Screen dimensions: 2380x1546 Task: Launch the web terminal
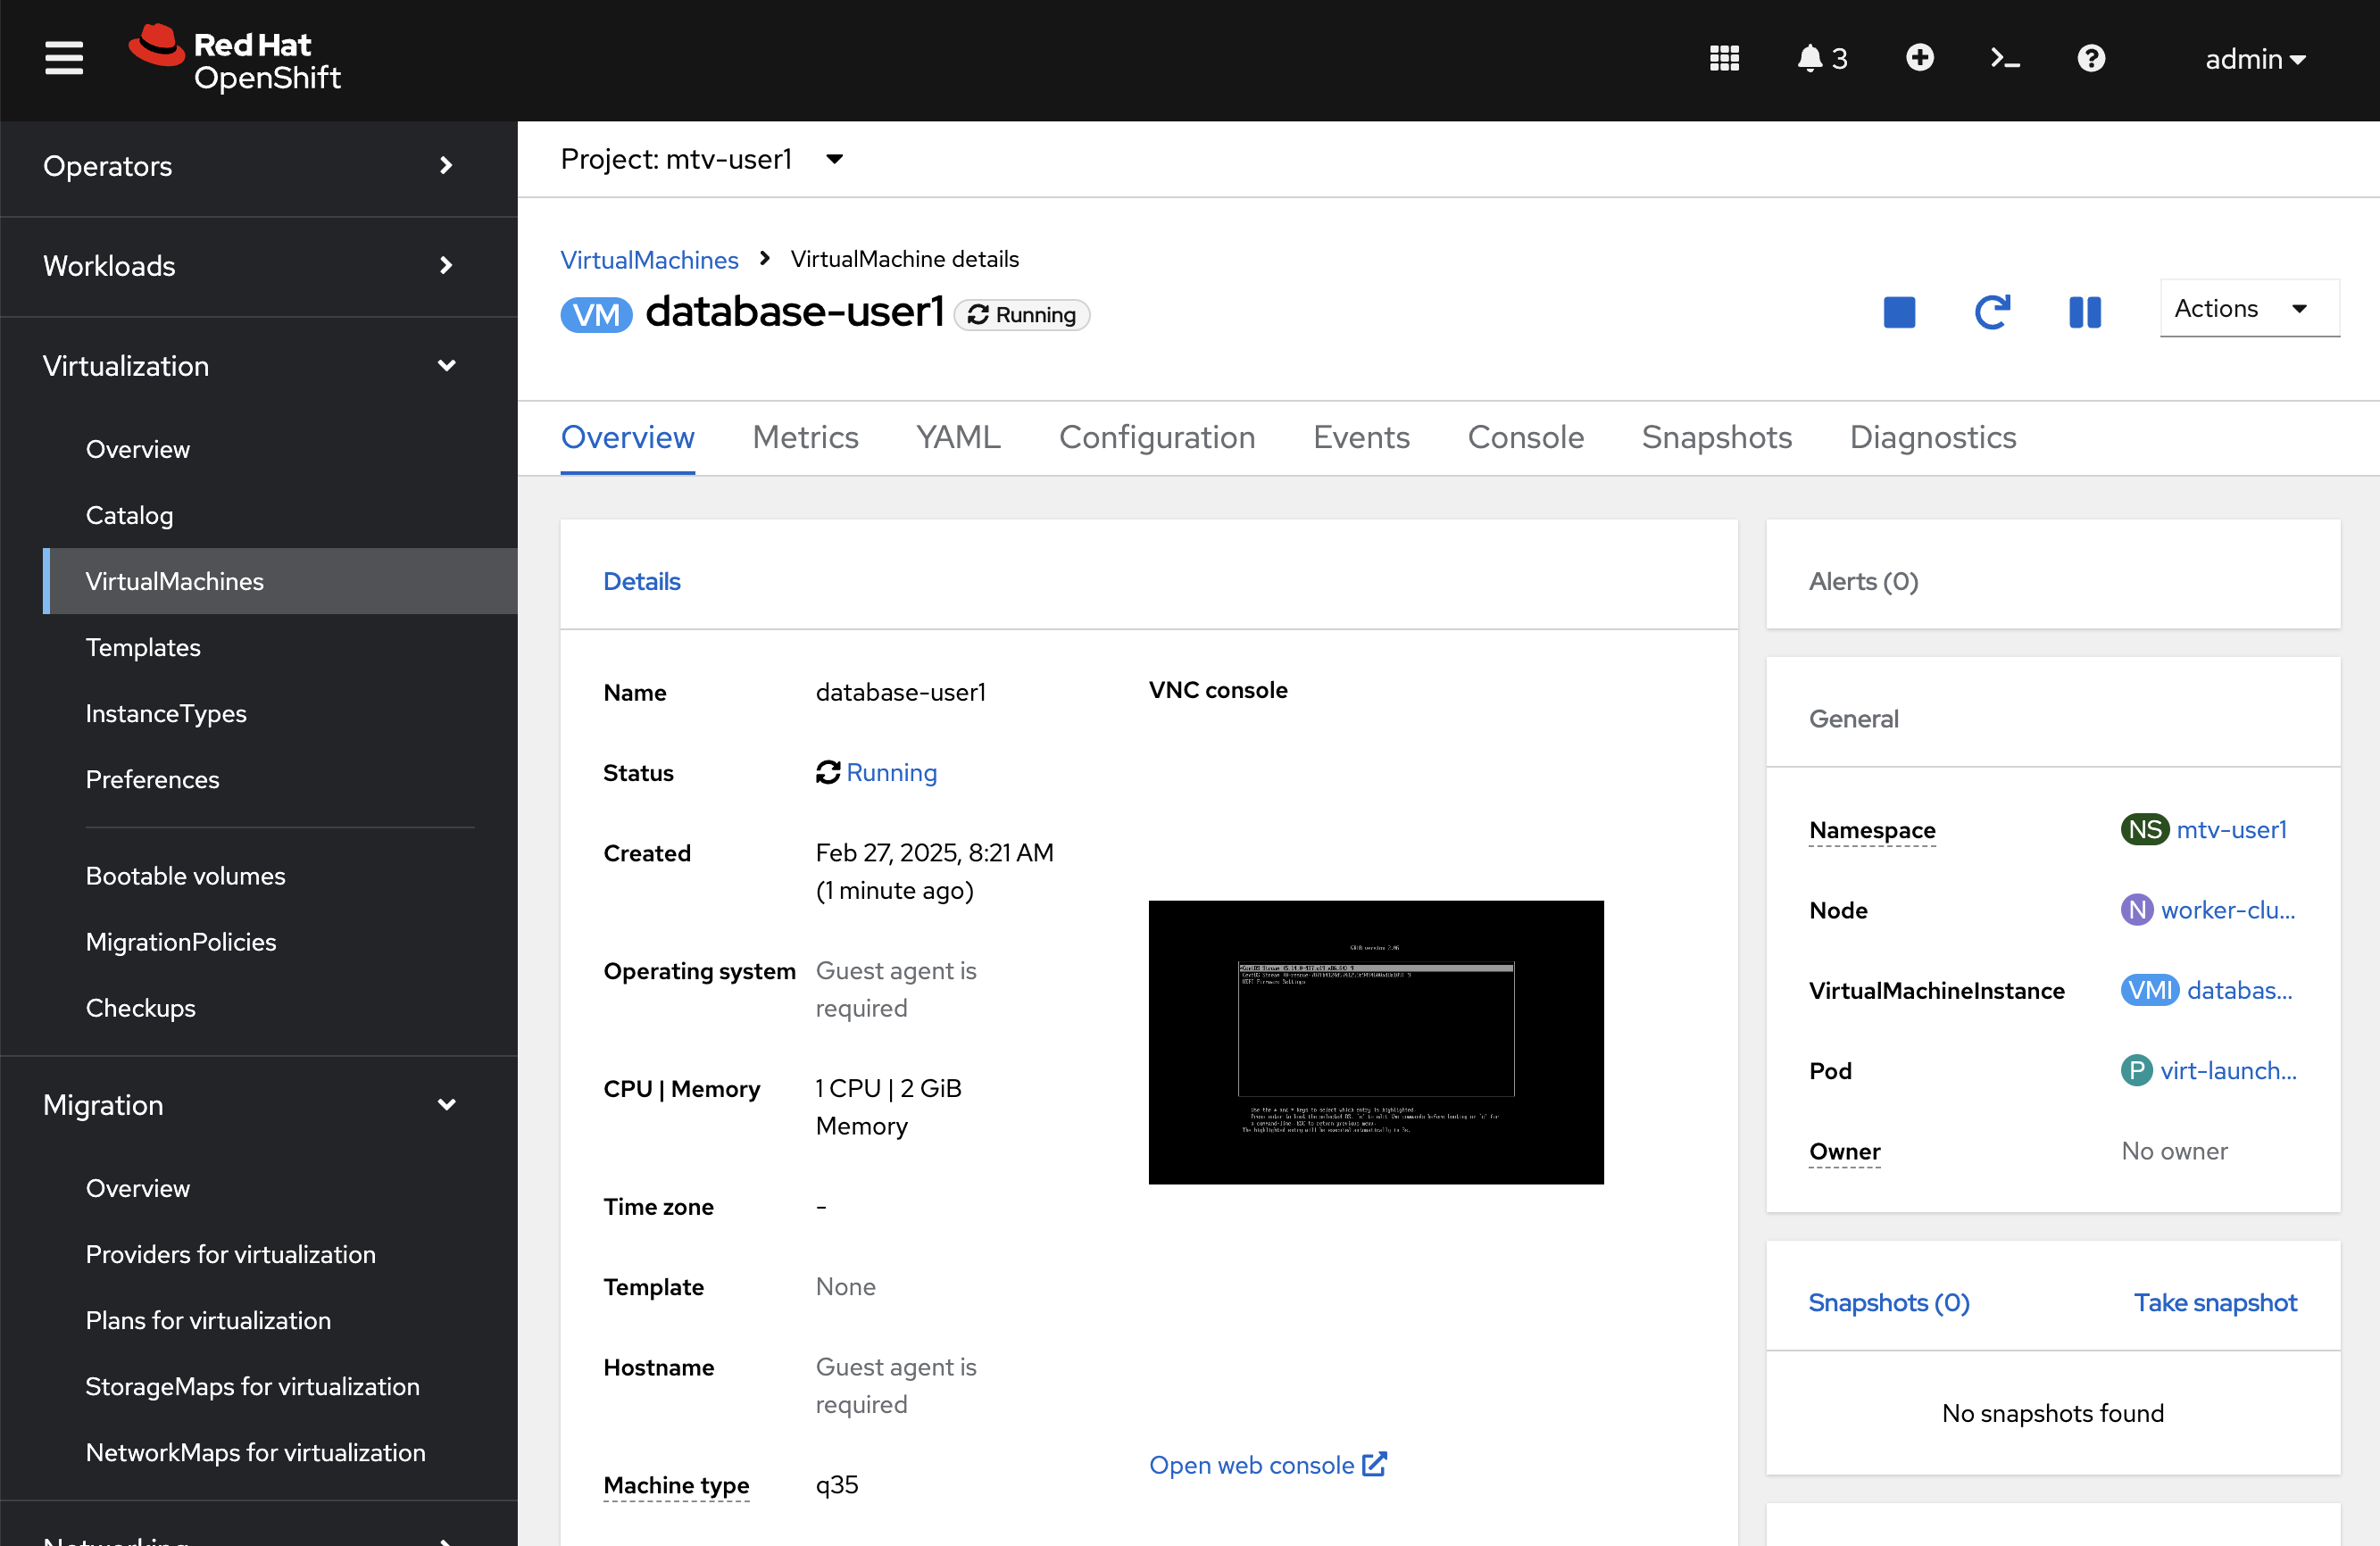2003,57
